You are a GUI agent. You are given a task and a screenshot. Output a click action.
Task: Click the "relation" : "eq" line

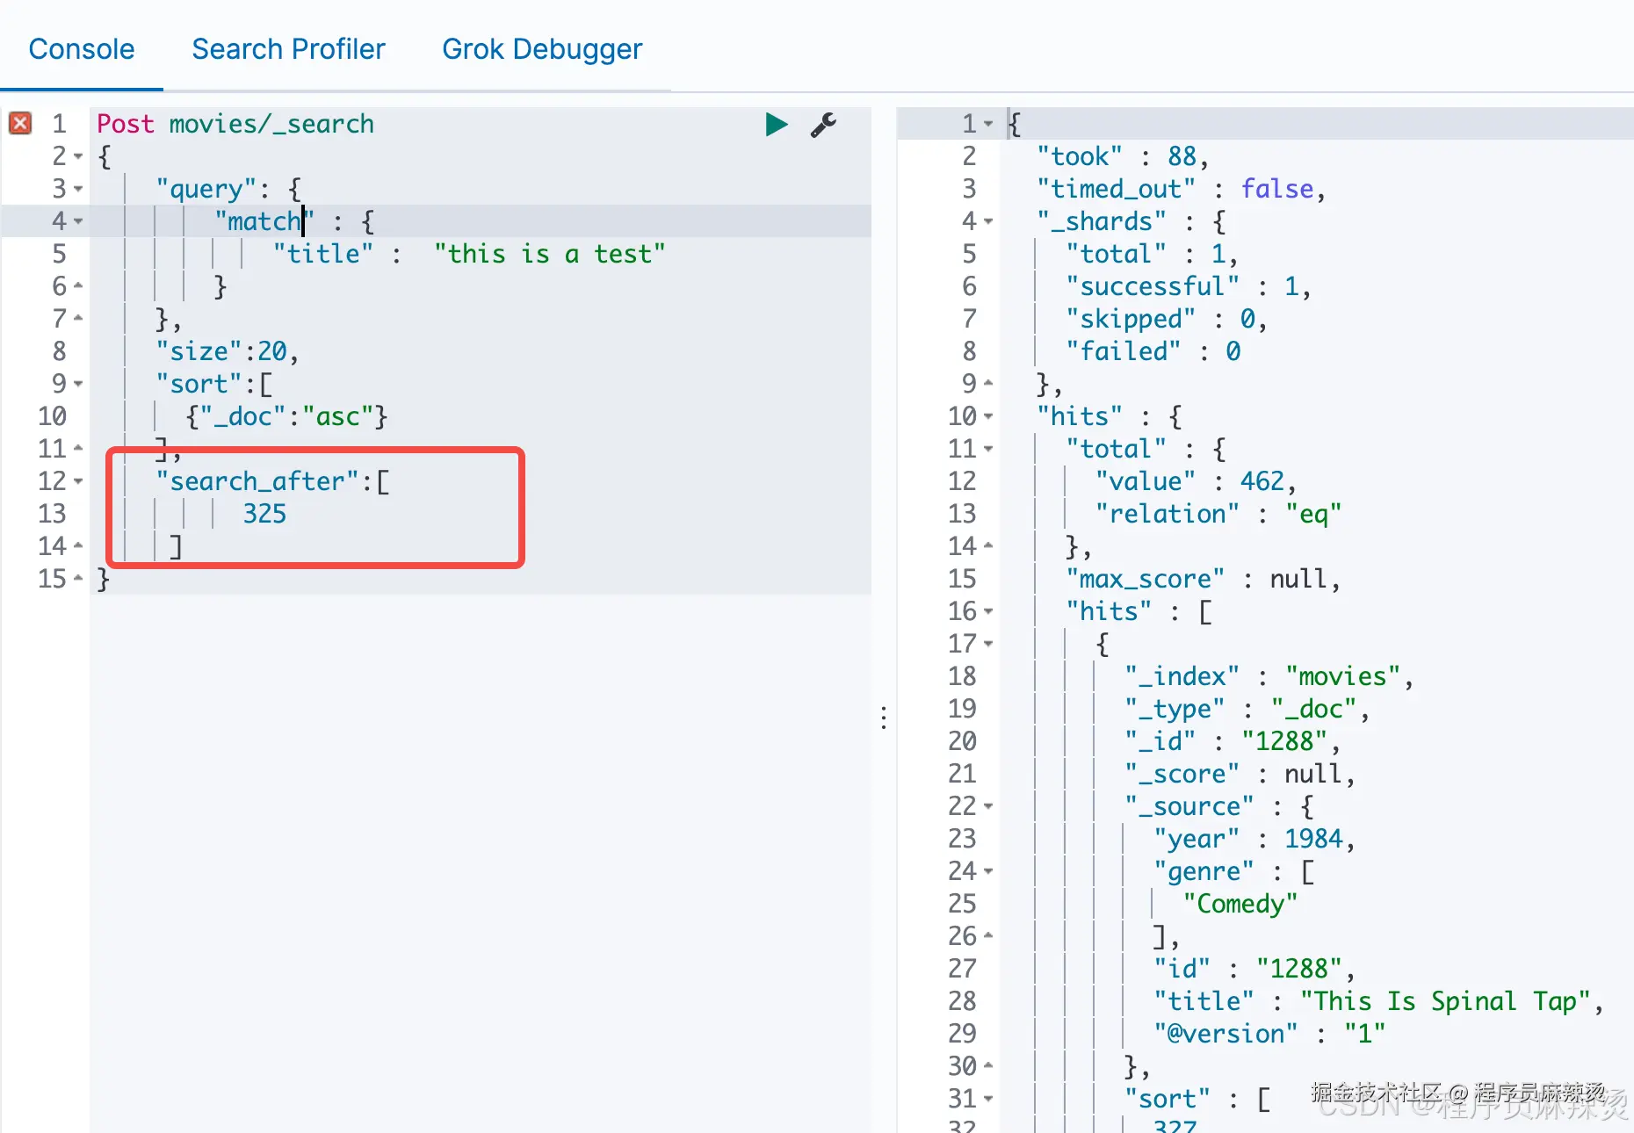1218,514
